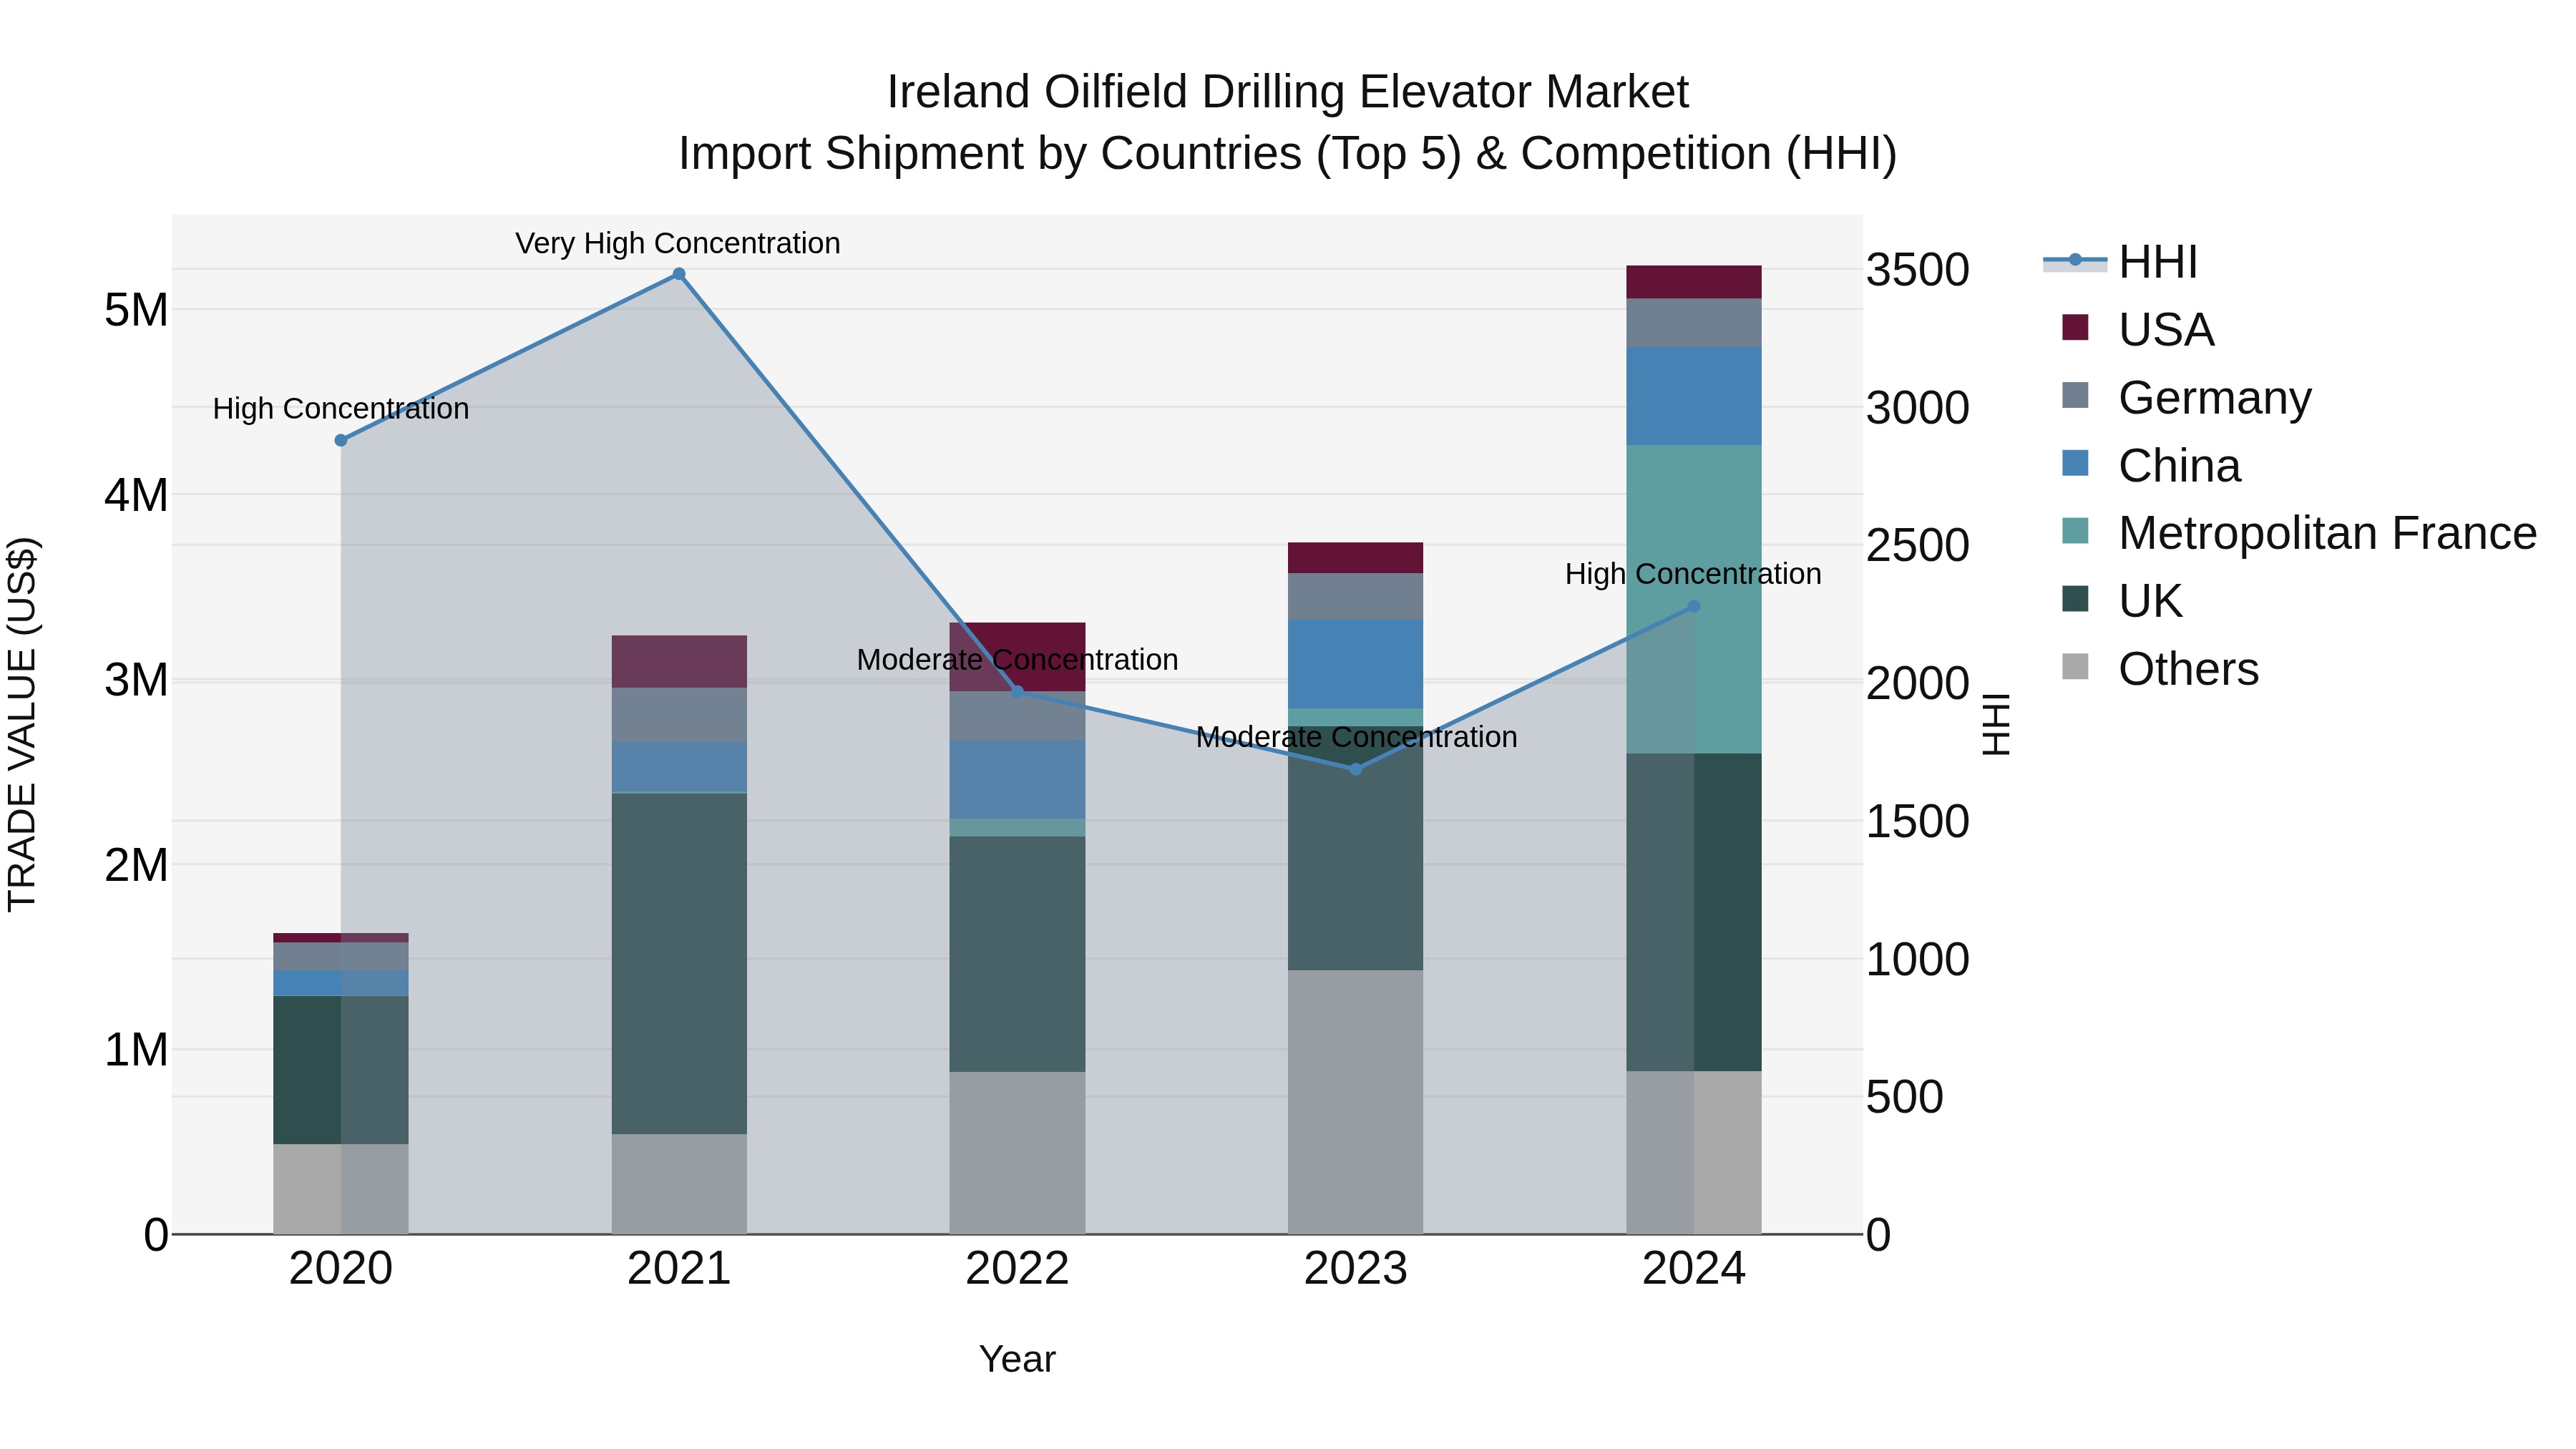This screenshot has height=1449, width=2576.
Task: Toggle the Metropolitan France legend entry
Action: pyautogui.click(x=2299, y=533)
